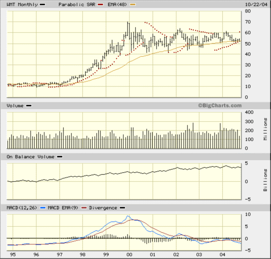The width and height of the screenshot is (271, 259).
Task: Click the -5 label on OBV axis
Action: tap(248, 200)
